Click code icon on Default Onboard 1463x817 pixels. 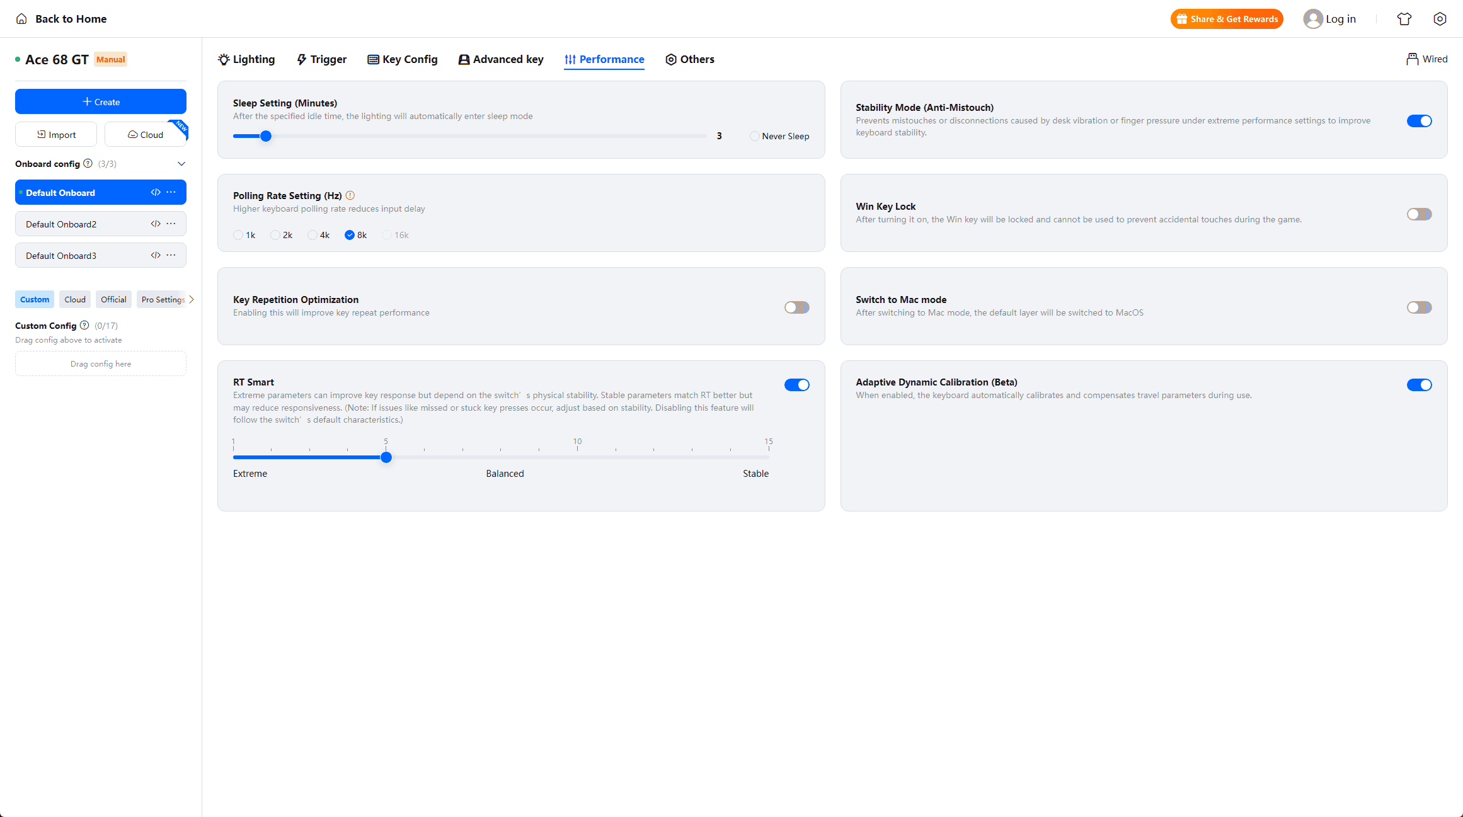pyautogui.click(x=156, y=192)
